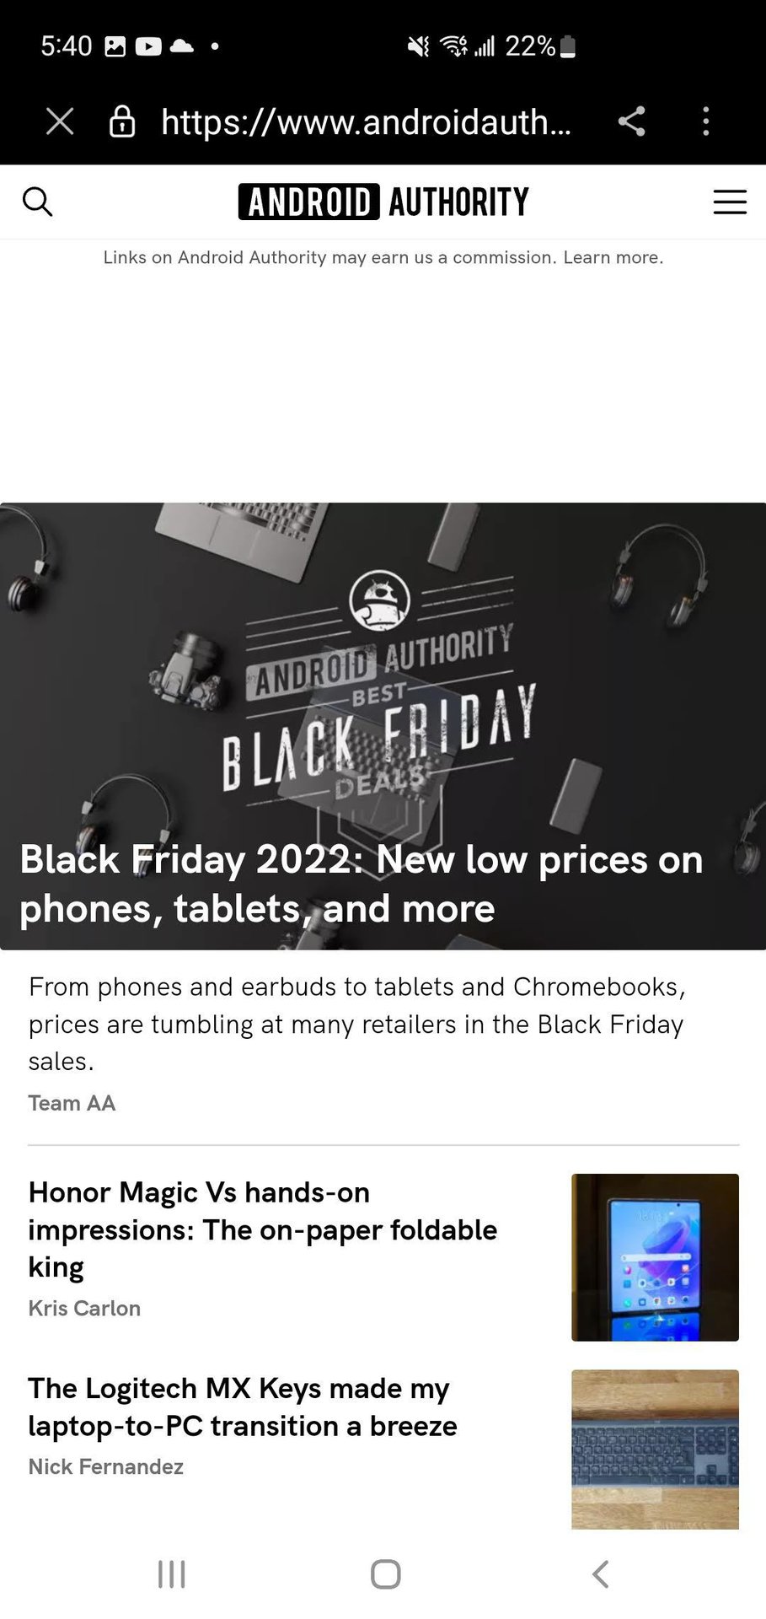Tap the site security lock icon
Image resolution: width=766 pixels, height=1619 pixels.
tap(122, 121)
